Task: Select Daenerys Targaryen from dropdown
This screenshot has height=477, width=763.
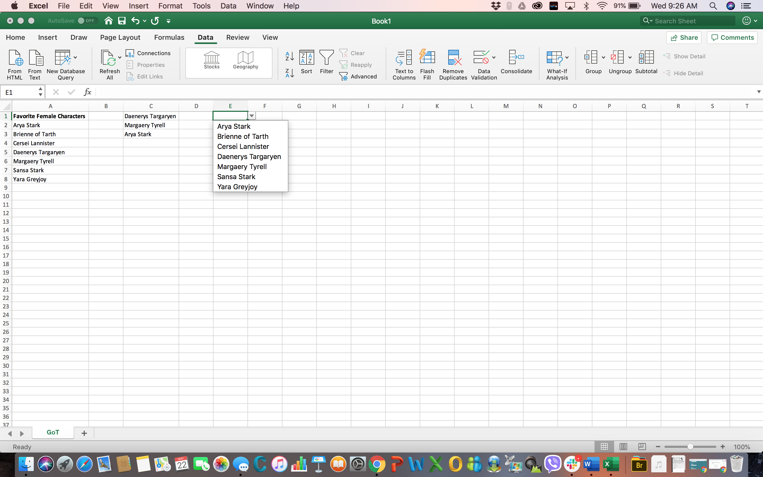Action: (x=248, y=157)
